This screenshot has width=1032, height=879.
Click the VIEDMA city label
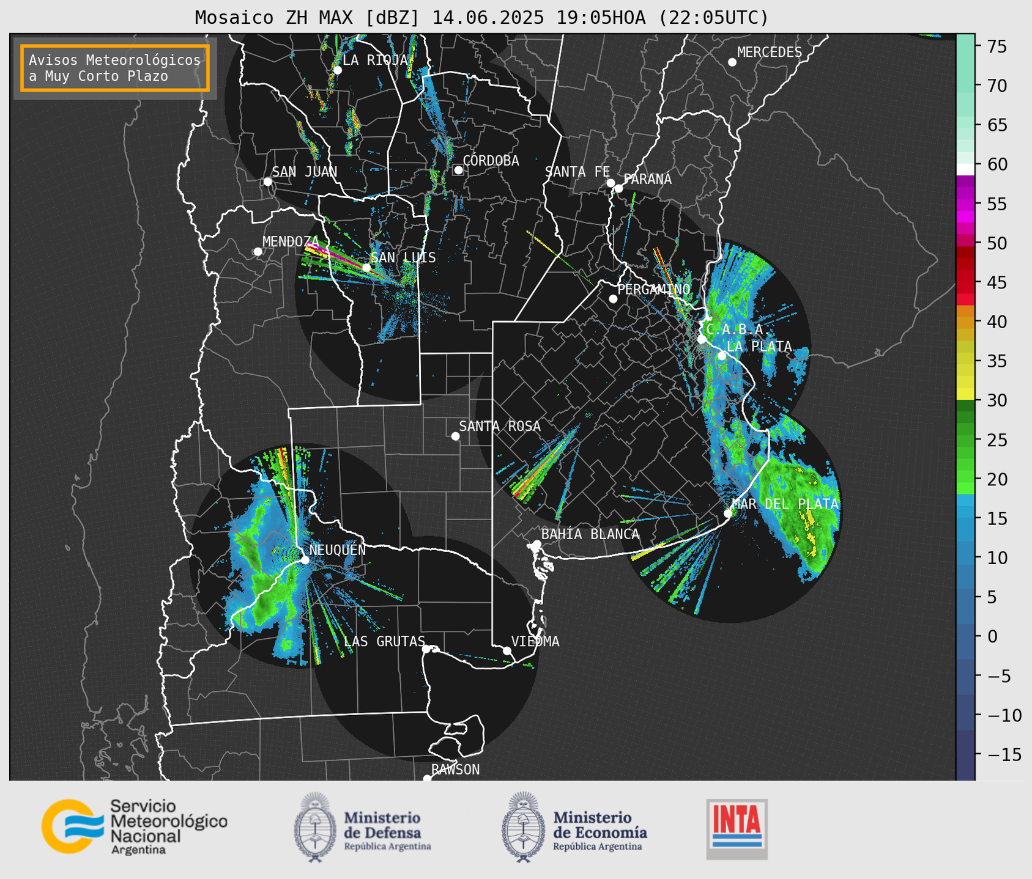click(535, 641)
